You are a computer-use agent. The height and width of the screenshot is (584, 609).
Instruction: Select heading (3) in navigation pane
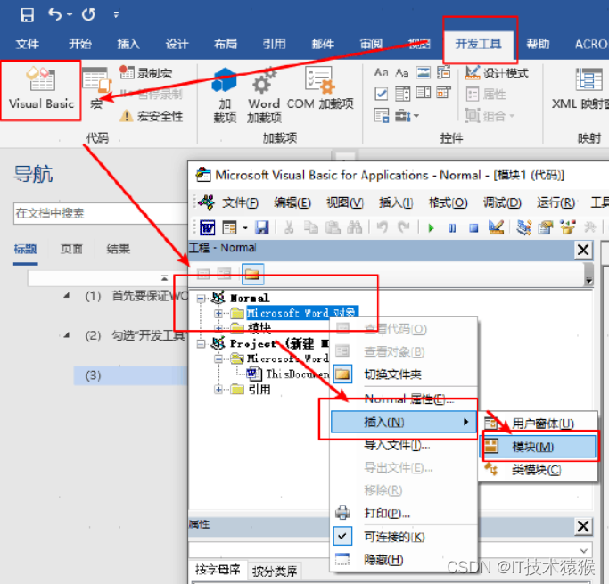click(x=130, y=375)
